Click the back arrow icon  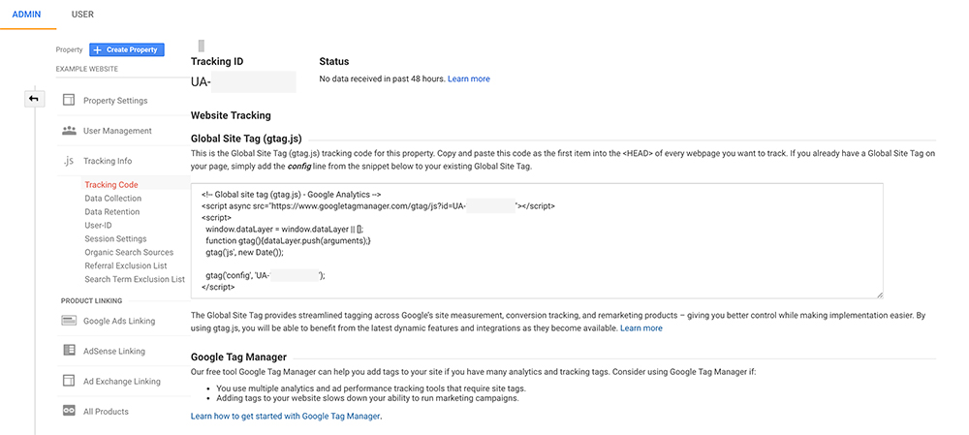coord(34,98)
